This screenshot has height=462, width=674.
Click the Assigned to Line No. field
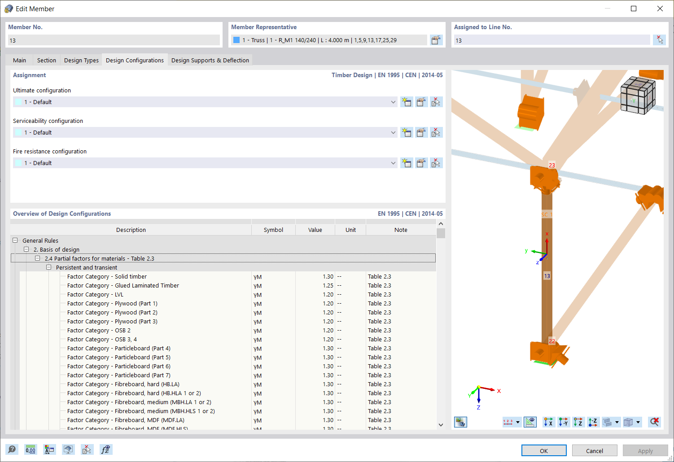(x=552, y=40)
